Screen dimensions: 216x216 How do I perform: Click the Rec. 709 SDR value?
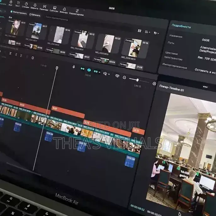click(x=207, y=58)
